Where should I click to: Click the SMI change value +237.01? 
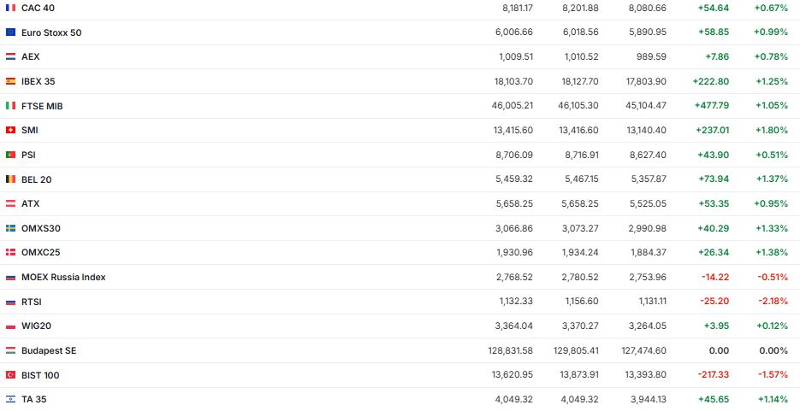click(712, 130)
